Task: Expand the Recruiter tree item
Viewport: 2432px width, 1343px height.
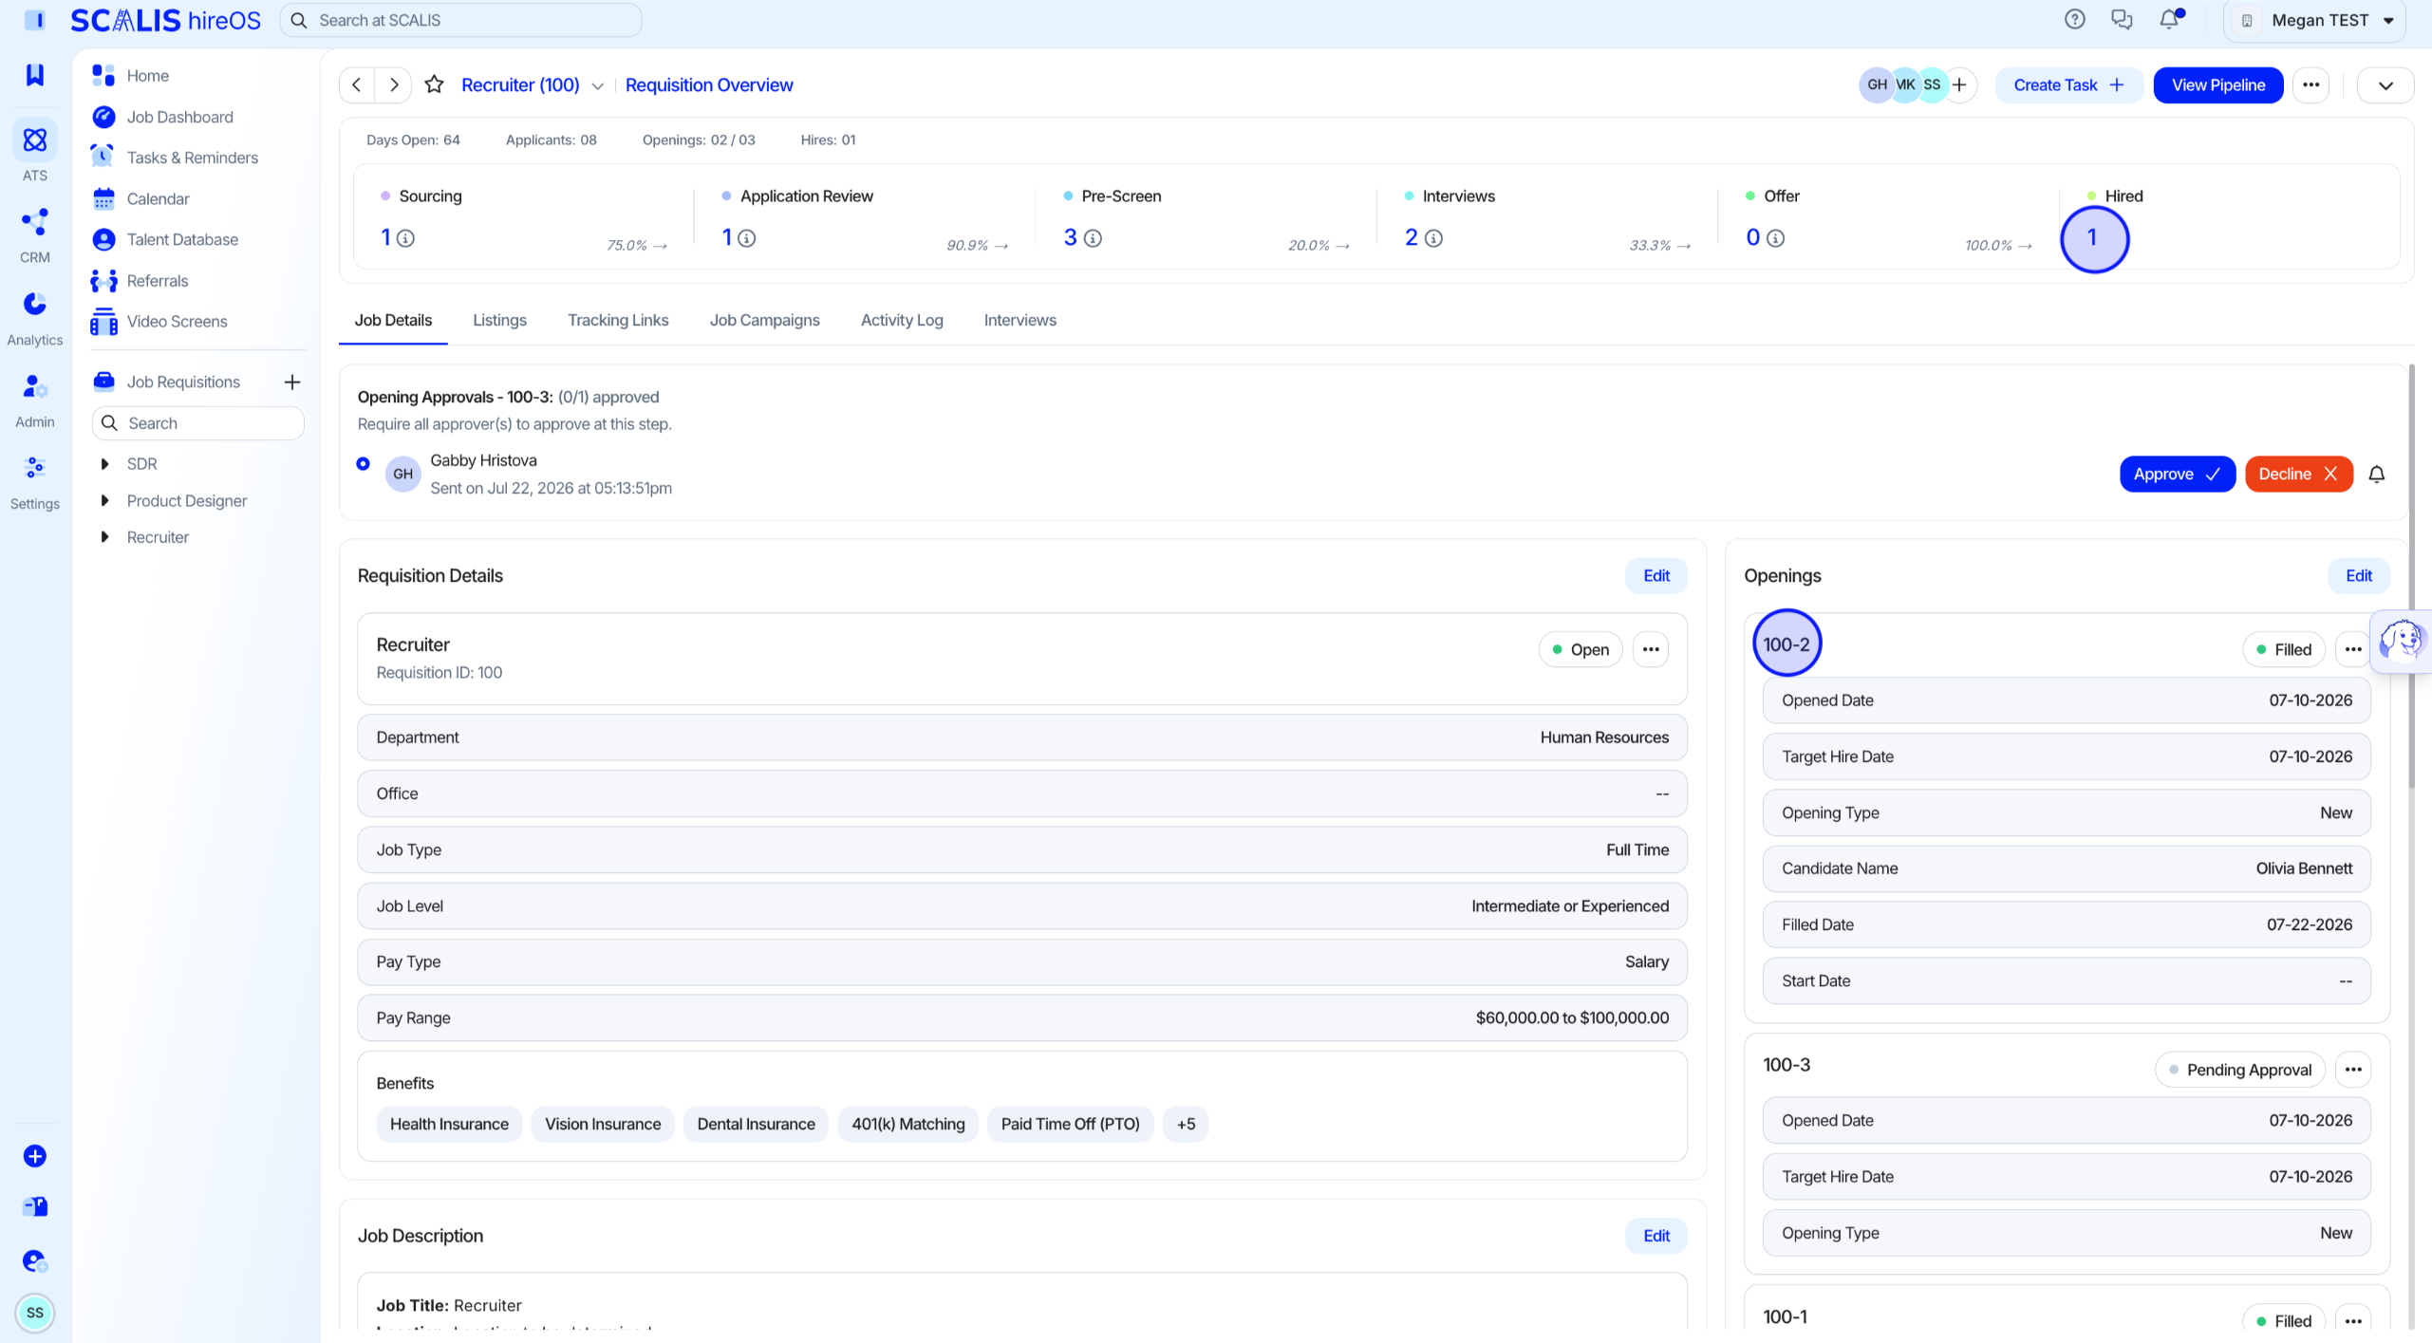Action: click(x=104, y=537)
